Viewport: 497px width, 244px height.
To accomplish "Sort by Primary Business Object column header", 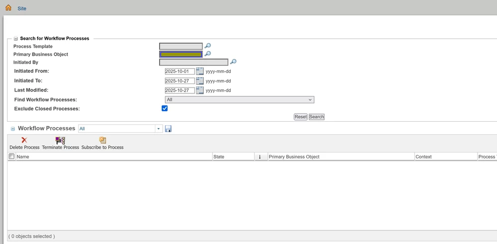I will (341, 157).
